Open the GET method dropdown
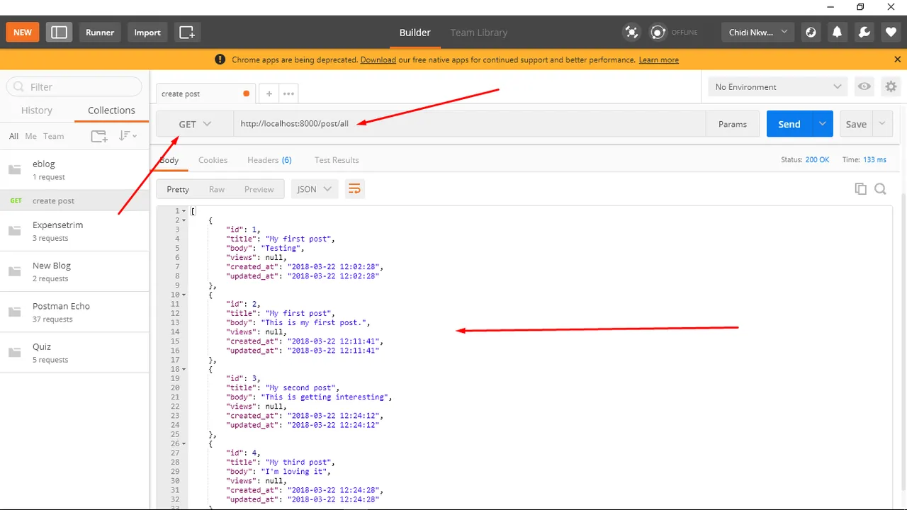907x510 pixels. pyautogui.click(x=195, y=124)
